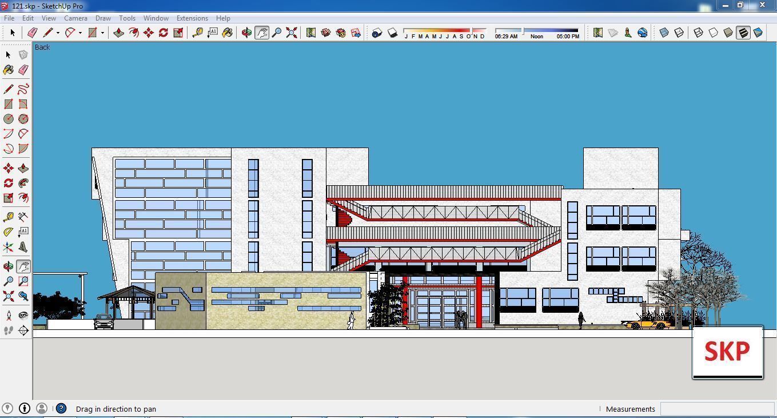The width and height of the screenshot is (777, 418).
Task: Pick the Pie arc tool in left toolbar
Action: coord(23,149)
